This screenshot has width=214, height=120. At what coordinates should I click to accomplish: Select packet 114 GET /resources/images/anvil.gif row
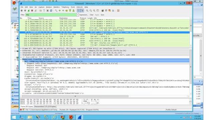(x=105, y=45)
